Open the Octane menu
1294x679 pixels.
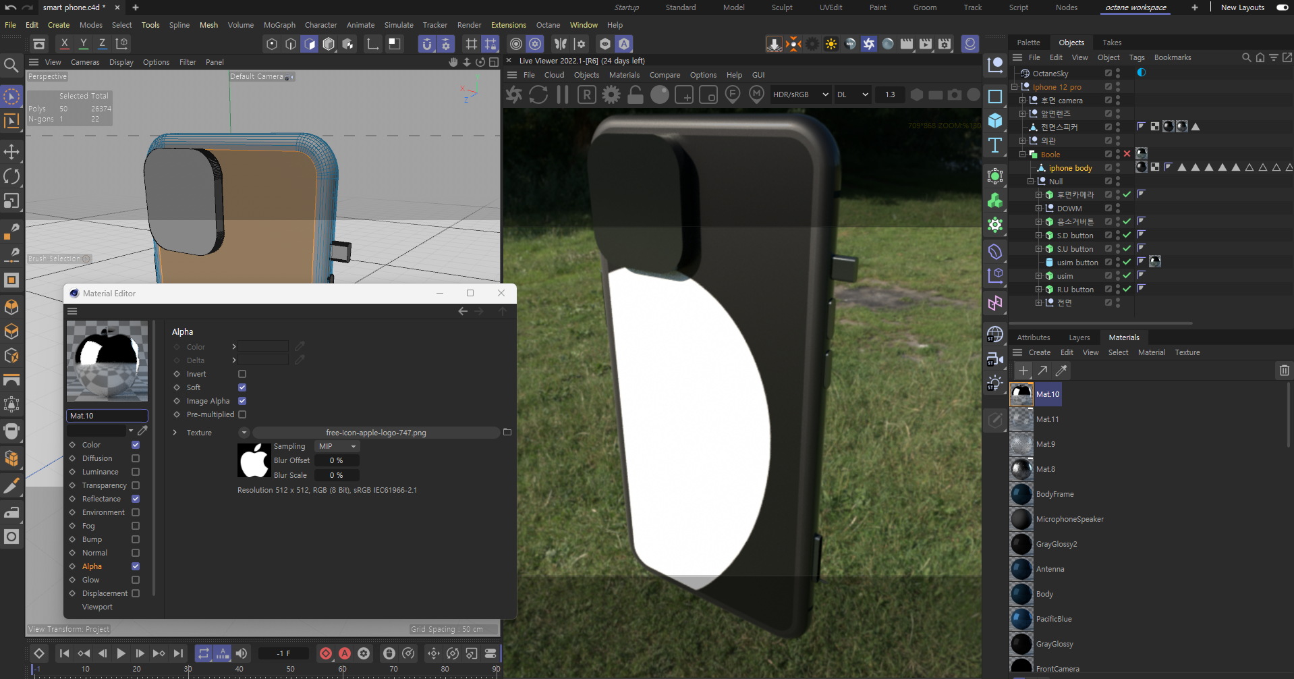pos(548,25)
